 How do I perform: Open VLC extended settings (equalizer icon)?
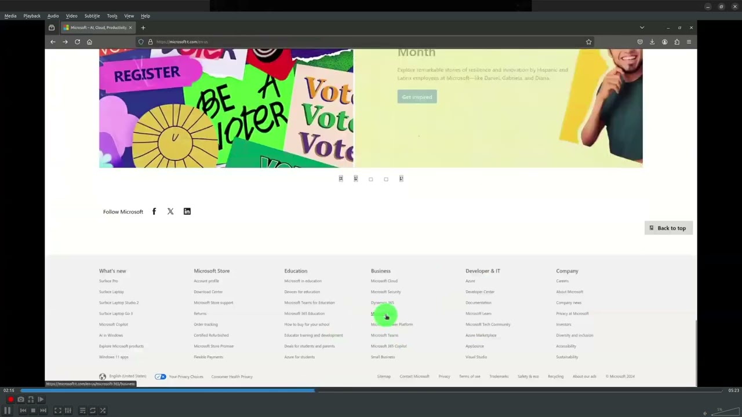[68, 411]
